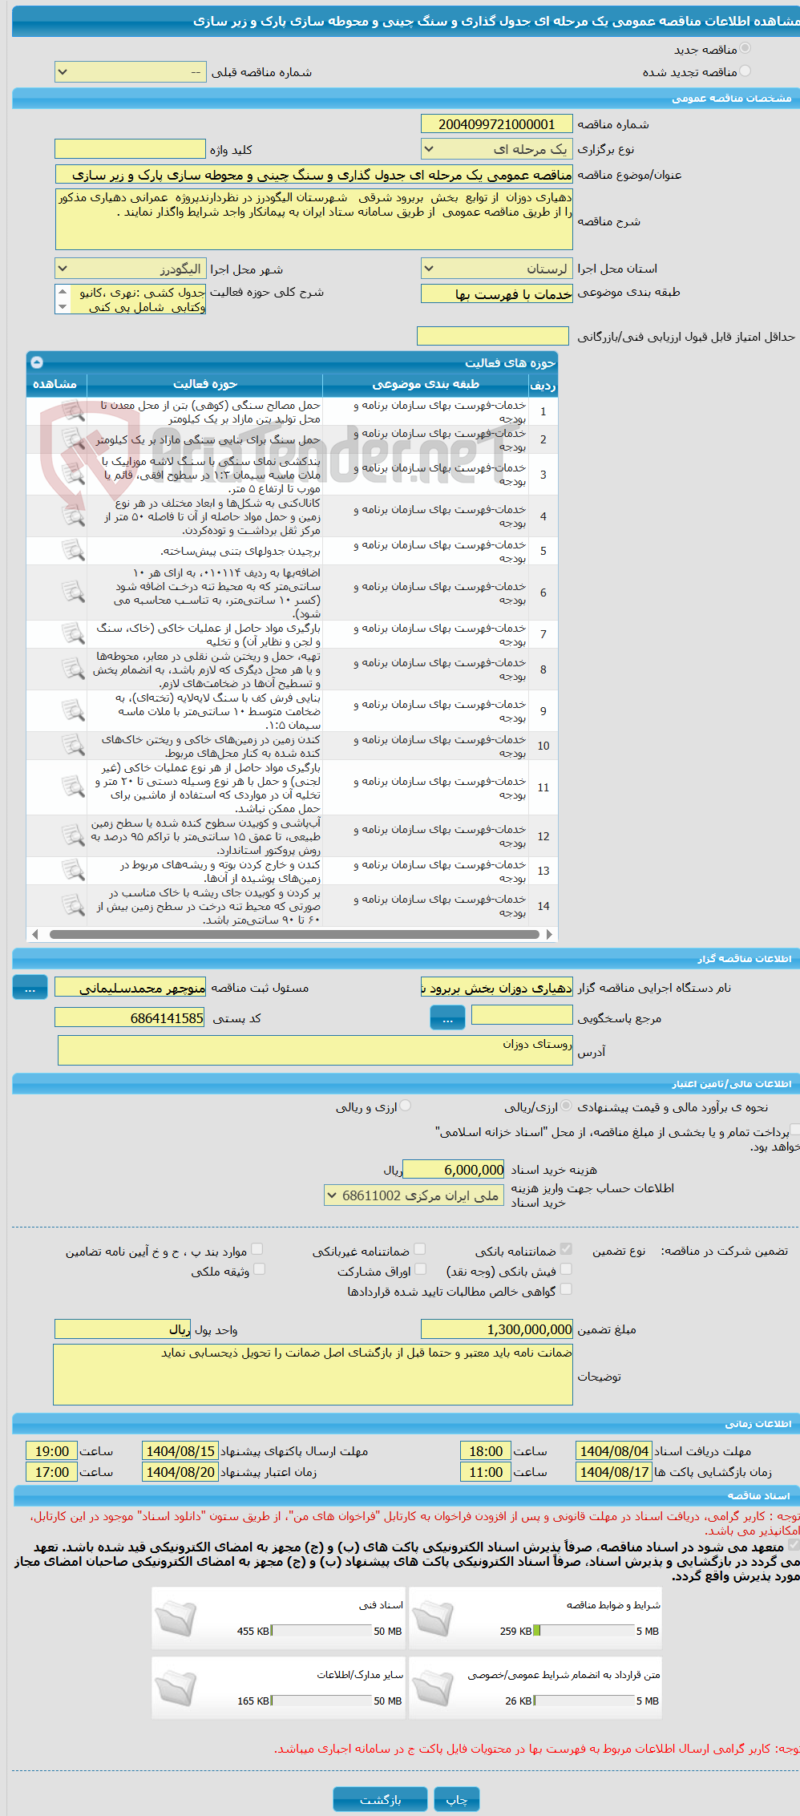Open the view icon for activity row 13
The image size is (800, 1816).
pos(73,870)
